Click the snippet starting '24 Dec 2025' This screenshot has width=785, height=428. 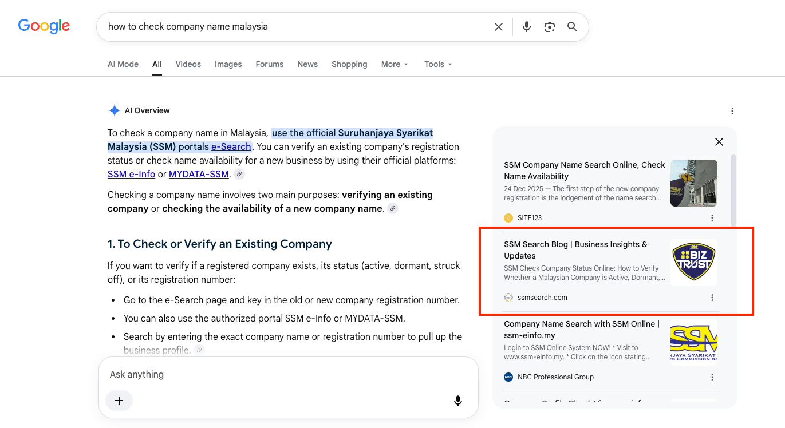583,193
